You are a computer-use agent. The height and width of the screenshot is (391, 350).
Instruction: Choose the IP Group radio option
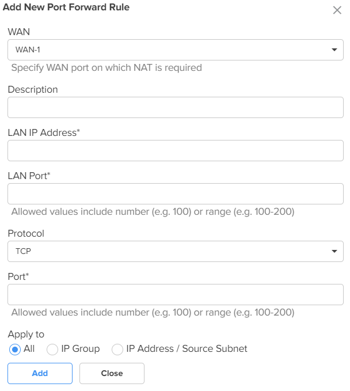click(52, 349)
